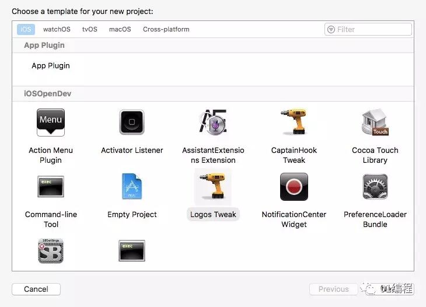This screenshot has height=307, width=426.
Task: Select the Logos Tweak drill icon
Action: click(x=213, y=186)
